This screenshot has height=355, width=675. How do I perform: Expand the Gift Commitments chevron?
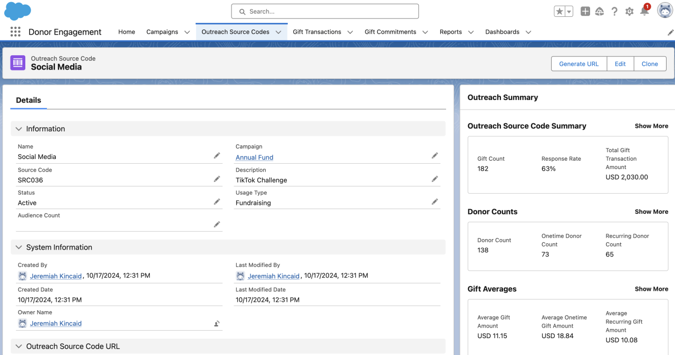tap(425, 32)
